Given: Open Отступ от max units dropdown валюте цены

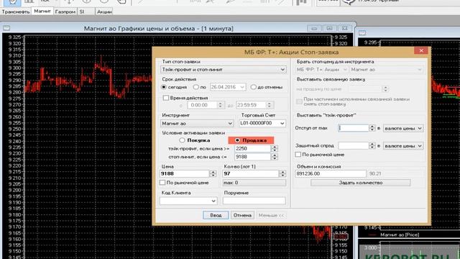Looking at the screenshot, I should [x=403, y=128].
